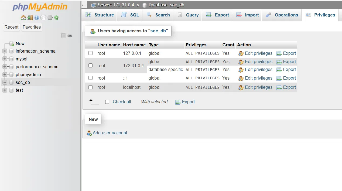Switch to the SQL tab

(x=129, y=15)
